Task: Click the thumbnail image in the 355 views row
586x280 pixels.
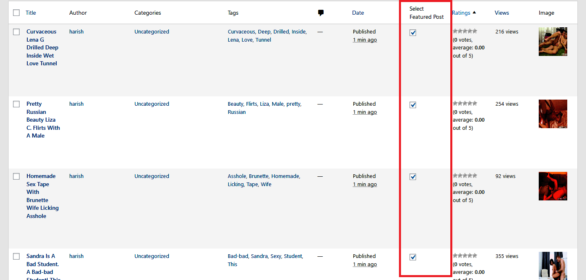Action: pos(553,266)
